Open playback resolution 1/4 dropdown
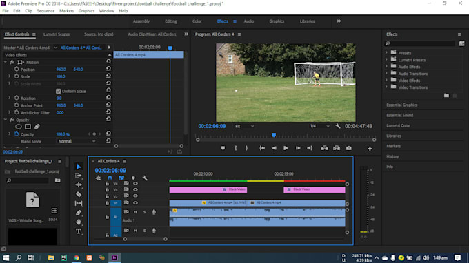 320,126
